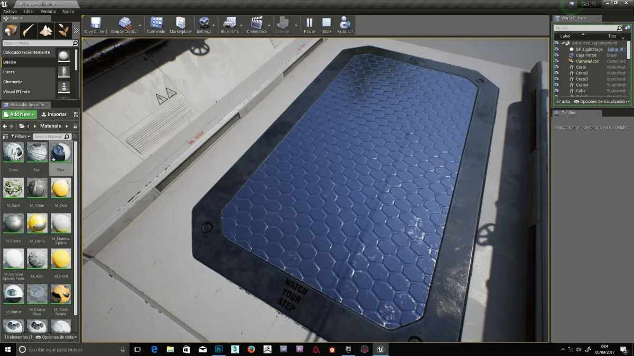Select the Landscape mode icon
This screenshot has width=634, height=356.
(x=45, y=30)
